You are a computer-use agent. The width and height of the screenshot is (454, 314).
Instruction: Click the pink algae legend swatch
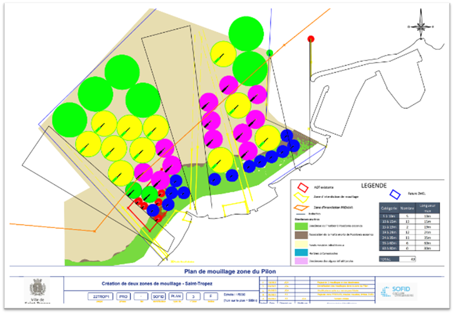pos(301,261)
